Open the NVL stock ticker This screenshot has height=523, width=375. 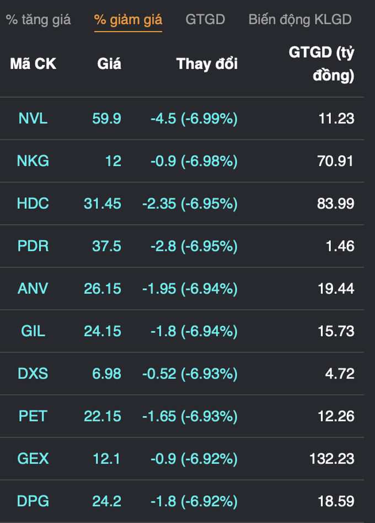coord(33,118)
